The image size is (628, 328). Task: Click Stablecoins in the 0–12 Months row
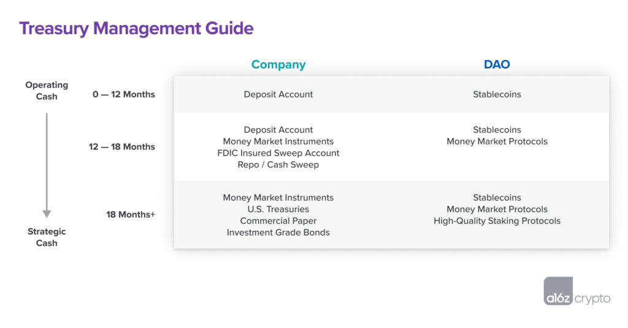pyautogui.click(x=497, y=94)
